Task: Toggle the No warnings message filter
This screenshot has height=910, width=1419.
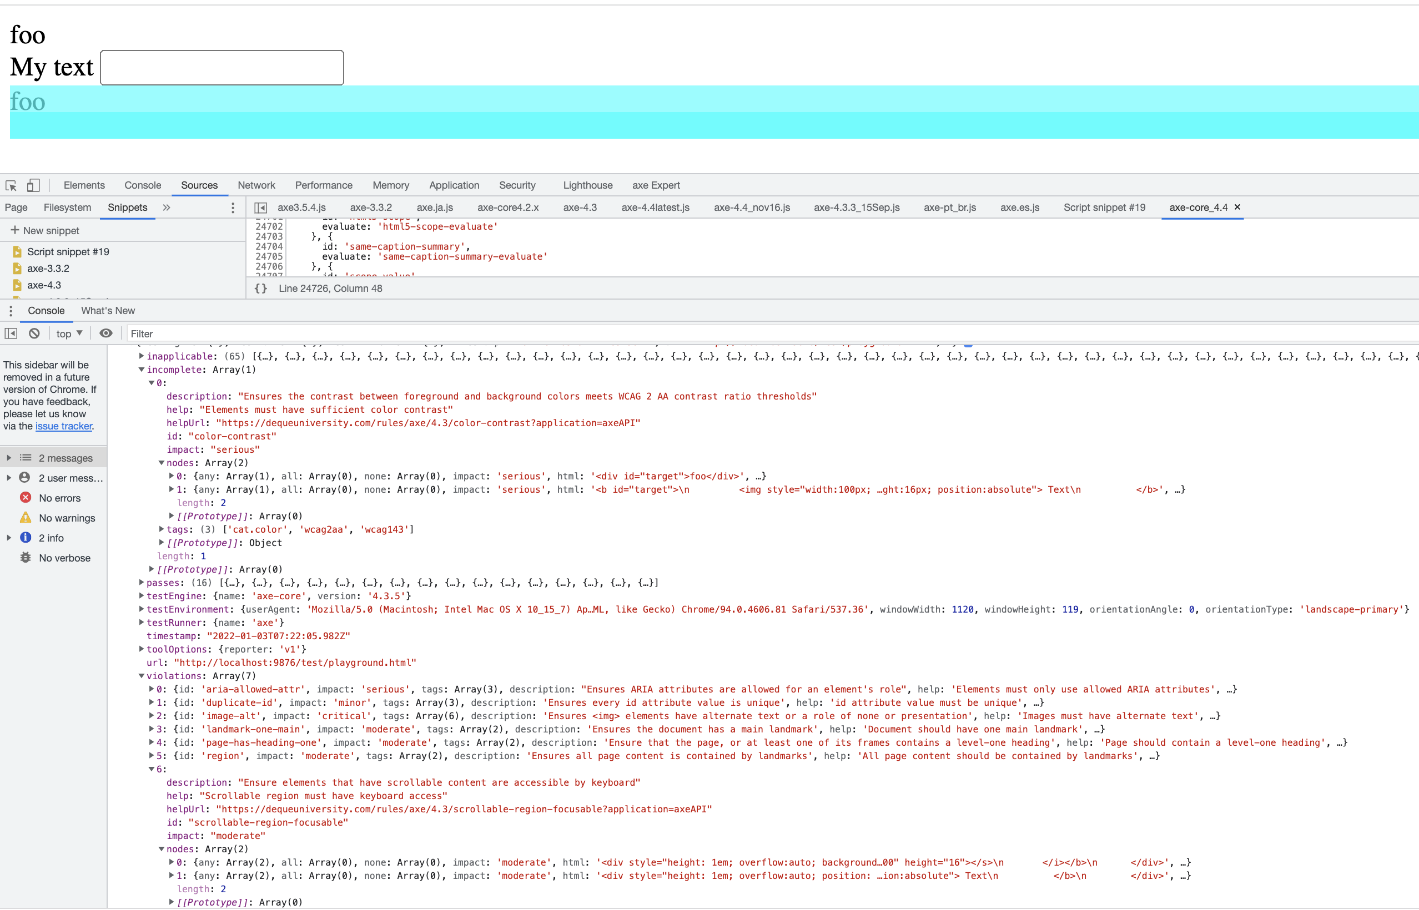Action: tap(67, 518)
